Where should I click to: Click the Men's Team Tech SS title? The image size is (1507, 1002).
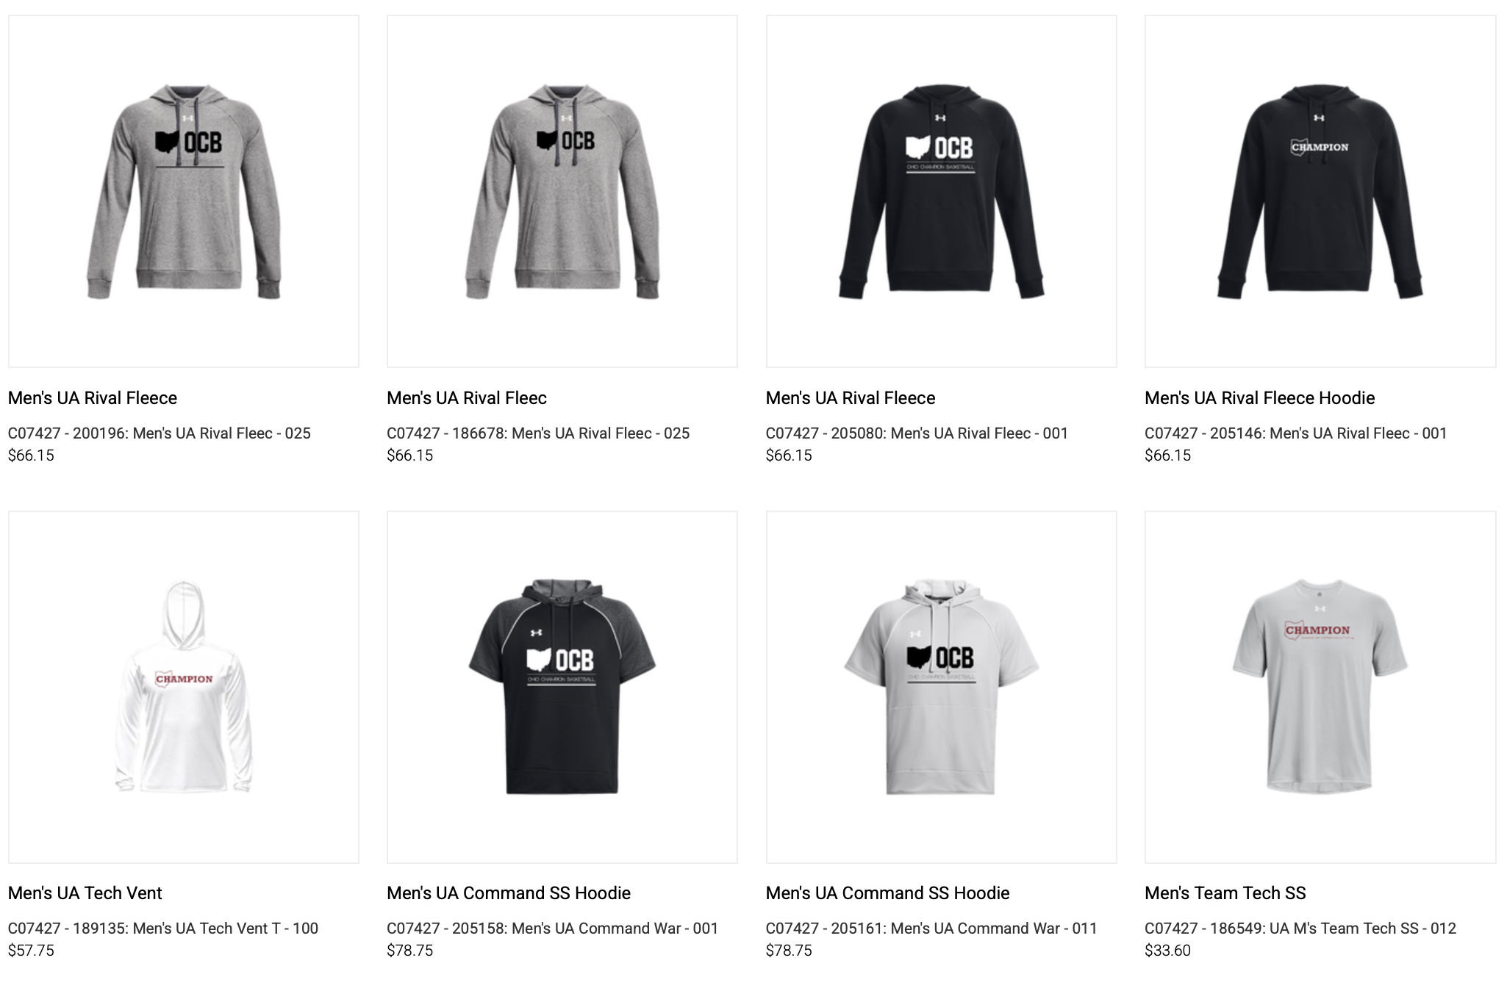1225,893
